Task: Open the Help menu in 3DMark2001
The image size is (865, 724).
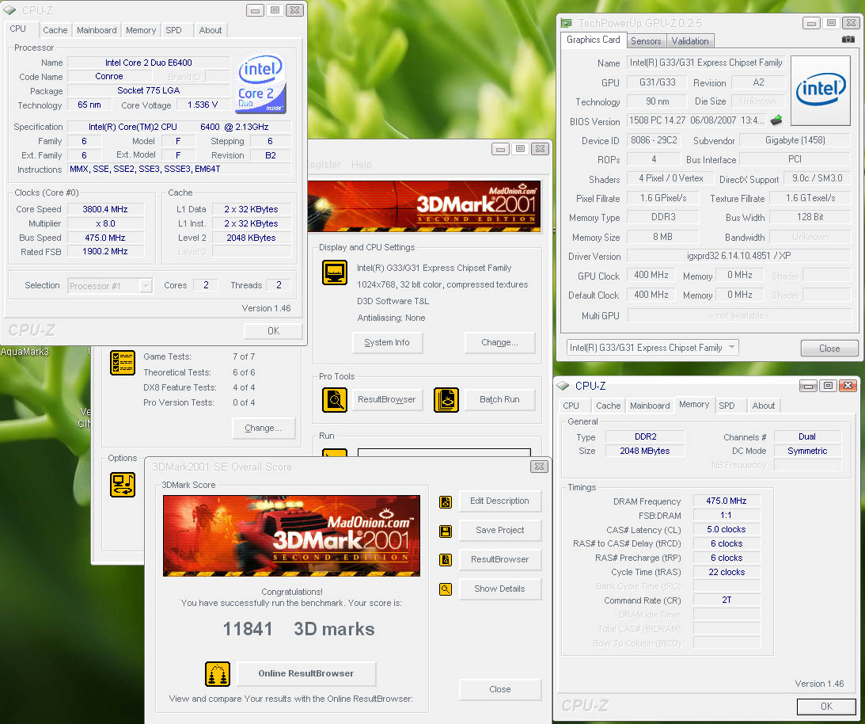Action: coord(362,165)
